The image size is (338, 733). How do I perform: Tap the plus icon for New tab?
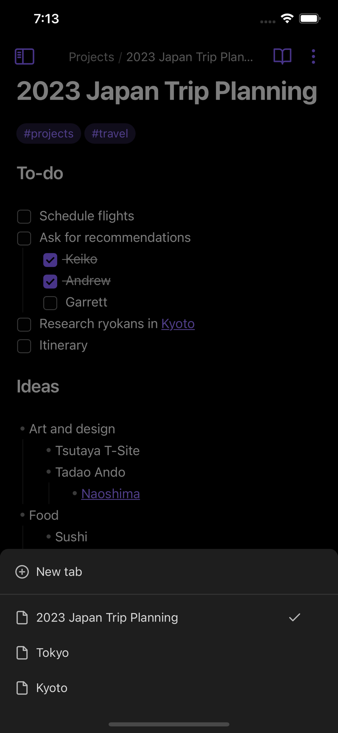click(x=22, y=572)
